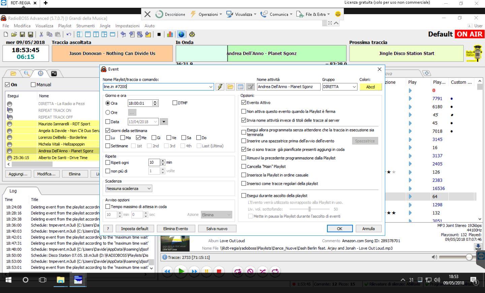Viewport: 485px width, 293px height.
Task: Toggle the globe broadcast icon in toolbar
Action: pos(181,34)
